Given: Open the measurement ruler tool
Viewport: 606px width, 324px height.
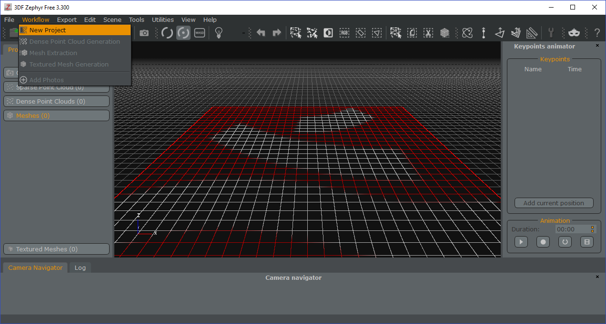Looking at the screenshot, I should coord(532,33).
